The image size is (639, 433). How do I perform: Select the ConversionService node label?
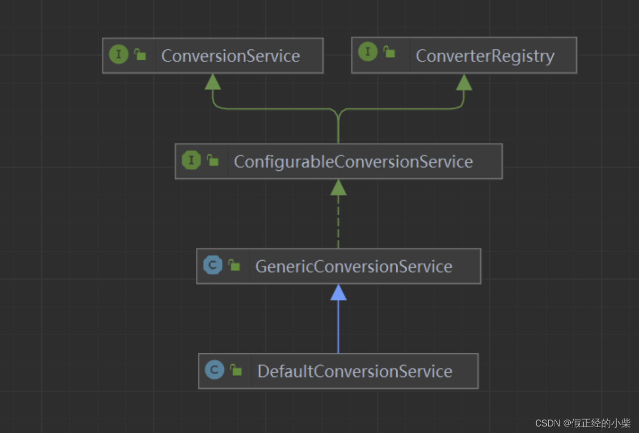[231, 56]
